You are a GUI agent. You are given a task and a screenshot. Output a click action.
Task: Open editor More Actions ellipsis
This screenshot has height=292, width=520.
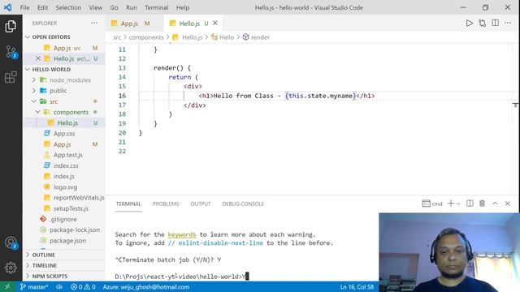coord(508,24)
